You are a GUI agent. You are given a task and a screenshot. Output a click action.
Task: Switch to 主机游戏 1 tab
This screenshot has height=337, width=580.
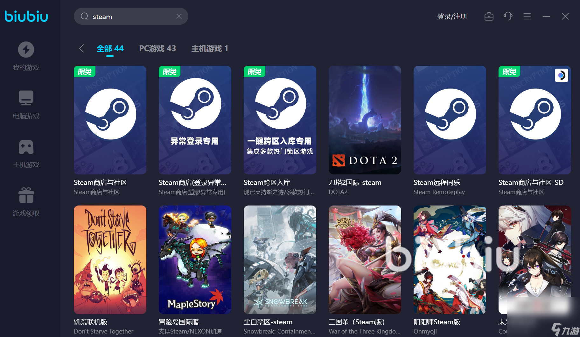pos(210,49)
